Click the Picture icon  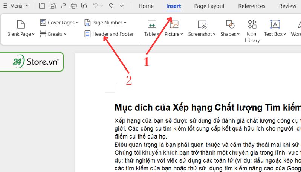tap(174, 24)
